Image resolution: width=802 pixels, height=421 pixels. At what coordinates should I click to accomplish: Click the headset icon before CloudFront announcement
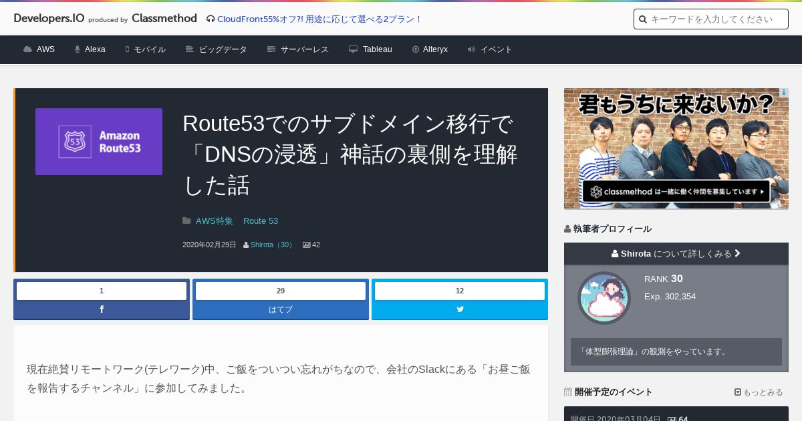[x=211, y=19]
